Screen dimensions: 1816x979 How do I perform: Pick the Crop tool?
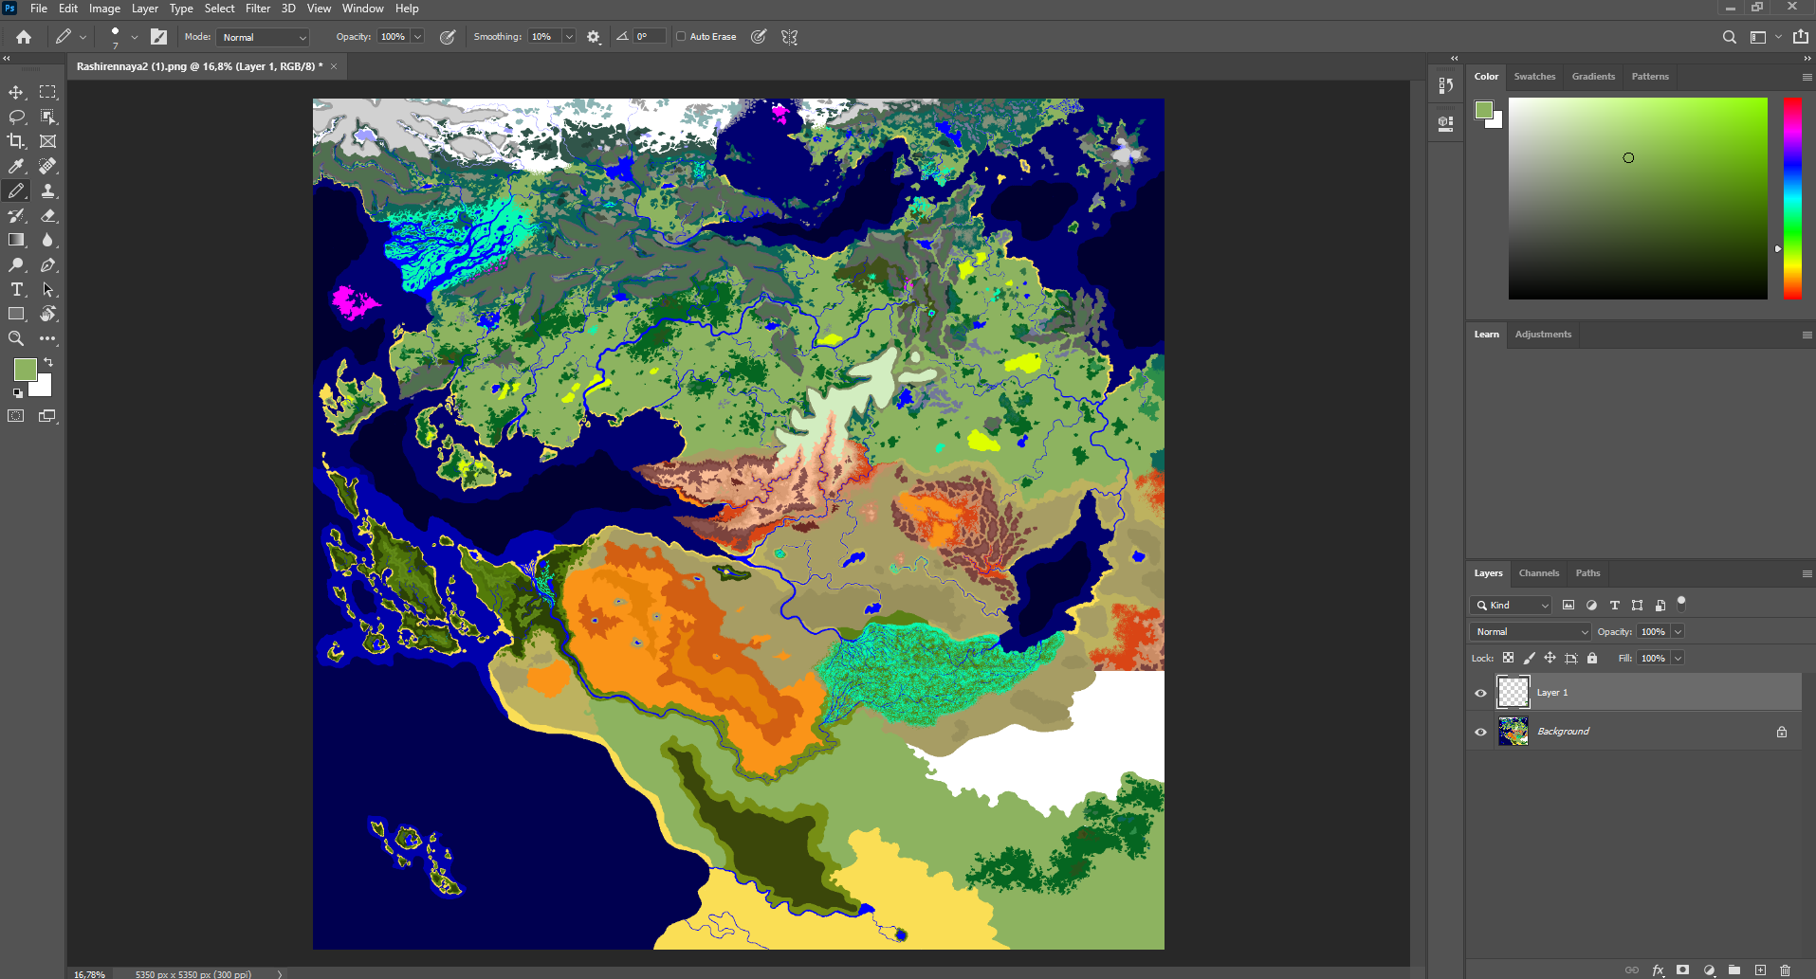tap(16, 141)
